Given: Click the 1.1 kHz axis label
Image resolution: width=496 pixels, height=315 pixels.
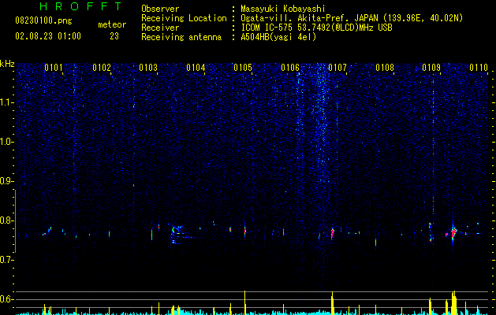Looking at the screenshot, I should tap(7, 102).
